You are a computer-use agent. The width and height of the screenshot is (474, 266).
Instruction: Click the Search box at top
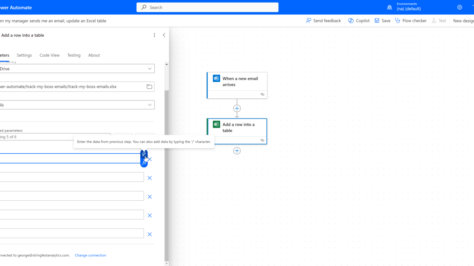tap(207, 7)
